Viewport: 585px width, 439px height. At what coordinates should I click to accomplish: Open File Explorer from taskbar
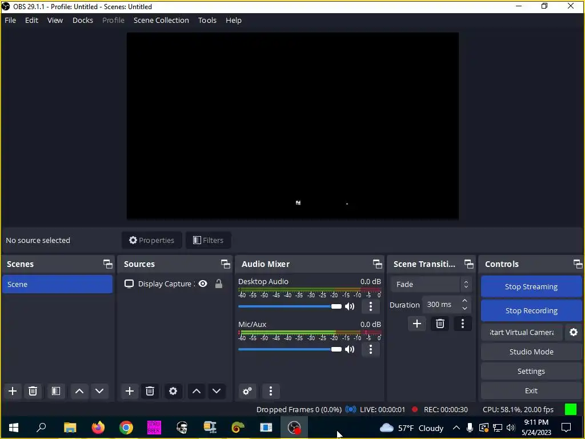click(x=70, y=428)
